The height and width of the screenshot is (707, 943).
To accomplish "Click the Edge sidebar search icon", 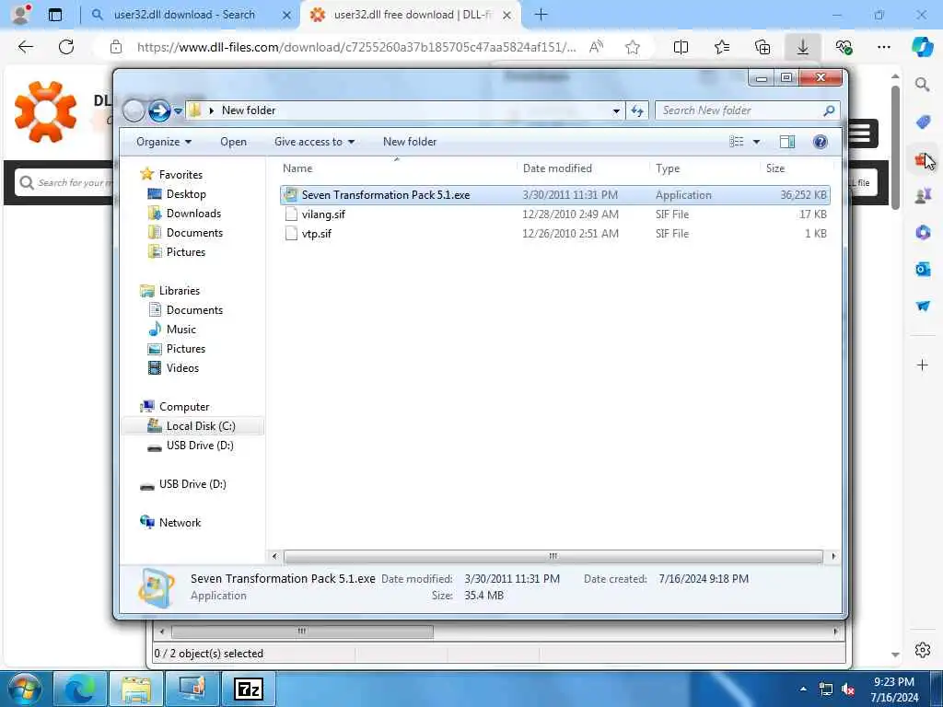I will coord(923,84).
